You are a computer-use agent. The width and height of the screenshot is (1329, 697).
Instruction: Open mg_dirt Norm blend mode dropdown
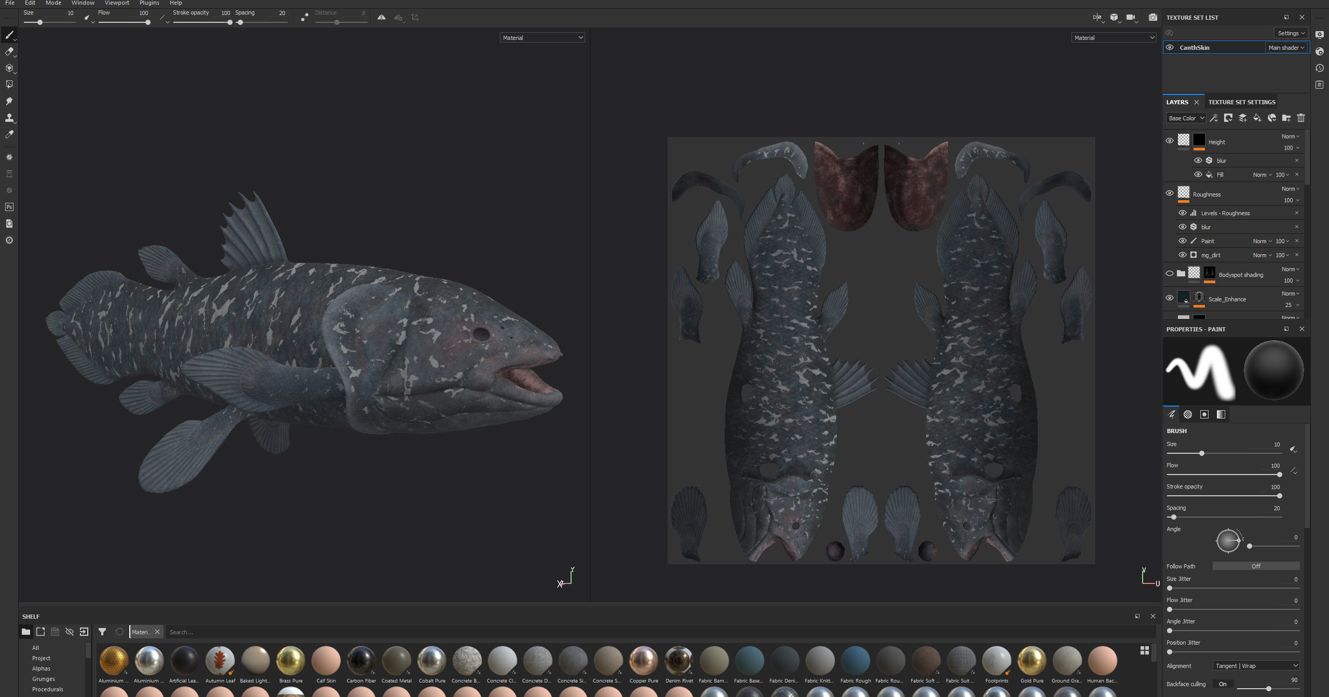(1263, 255)
